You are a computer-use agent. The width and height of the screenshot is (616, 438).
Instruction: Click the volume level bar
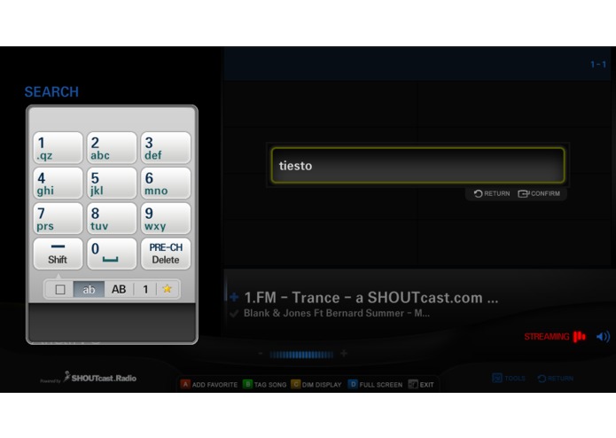[301, 355]
